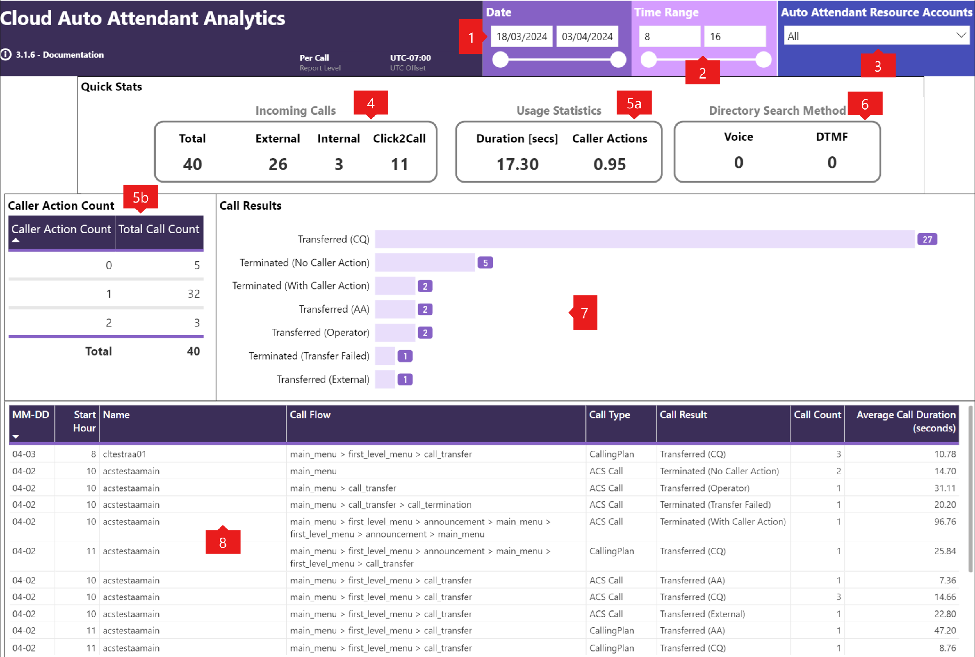Click the Time Range start hour field 8
The height and width of the screenshot is (657, 975).
point(669,37)
